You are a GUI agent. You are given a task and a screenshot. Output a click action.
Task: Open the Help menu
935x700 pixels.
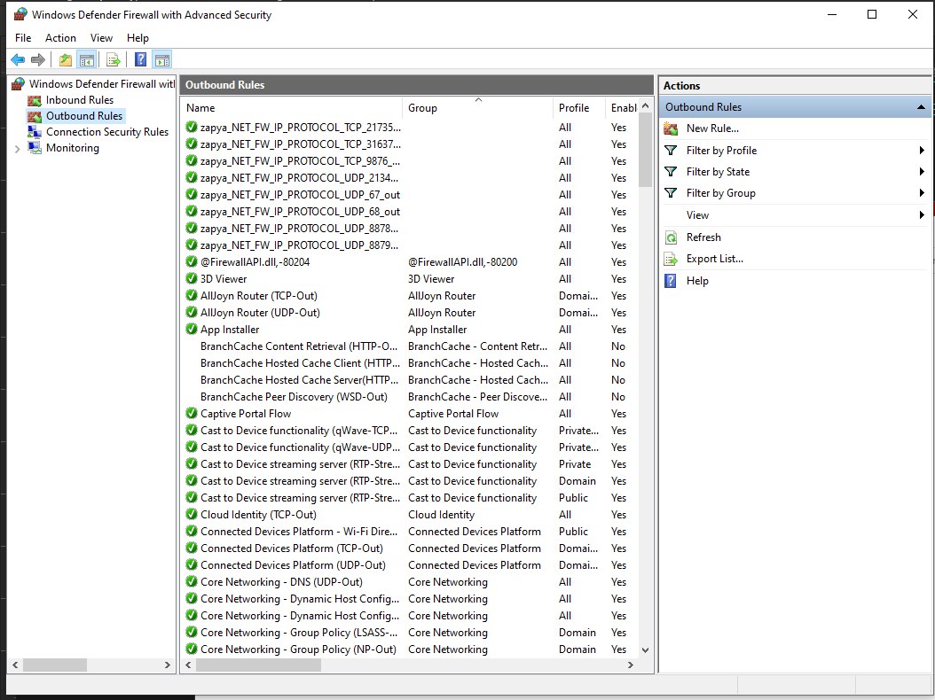pos(137,38)
